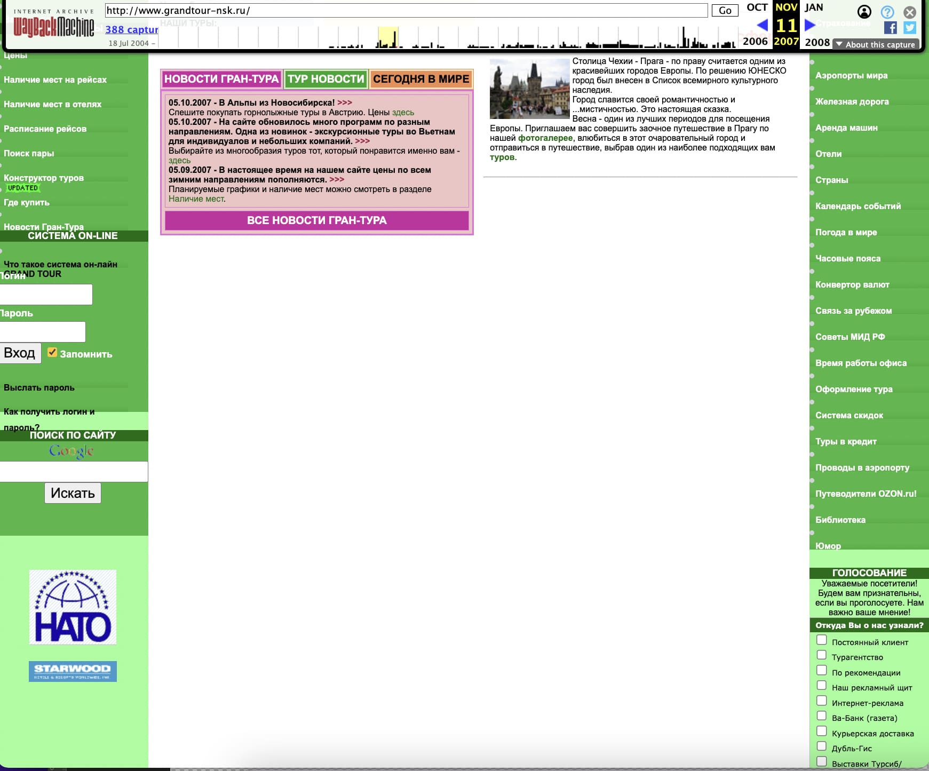Go to previous capture with left arrow
Screen dimensions: 929x771
tap(762, 25)
